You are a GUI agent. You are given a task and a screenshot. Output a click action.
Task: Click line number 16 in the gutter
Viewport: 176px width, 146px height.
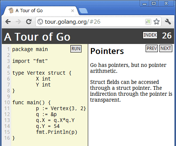pyautogui.click(x=7, y=138)
